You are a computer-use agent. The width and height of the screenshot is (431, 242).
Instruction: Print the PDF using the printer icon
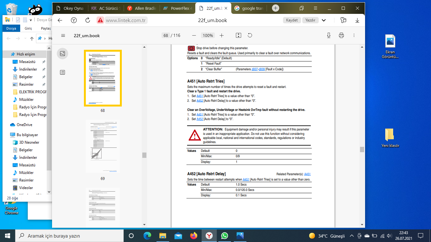(341, 36)
